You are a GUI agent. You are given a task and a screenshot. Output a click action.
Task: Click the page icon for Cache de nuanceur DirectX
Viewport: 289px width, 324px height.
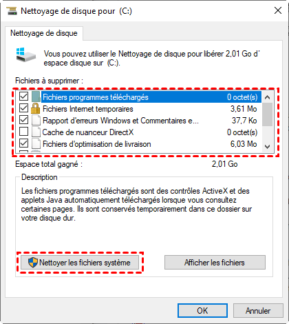pos(36,132)
